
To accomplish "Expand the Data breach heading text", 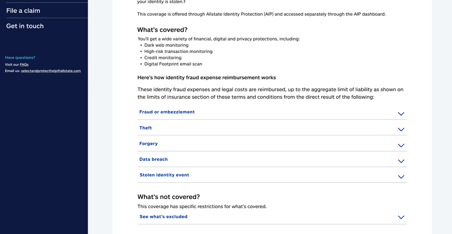I will tap(154, 159).
